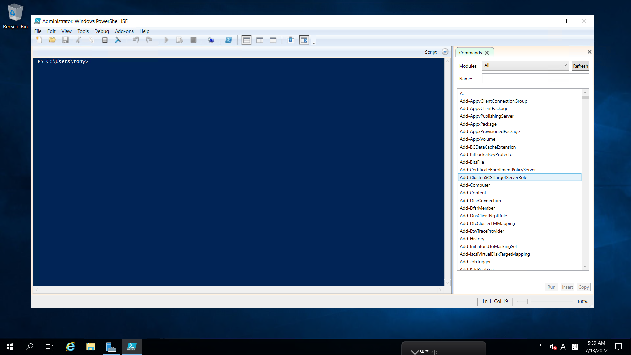Select Add-AppvClientPackage in command list
Viewport: 631px width, 355px height.
pyautogui.click(x=519, y=108)
